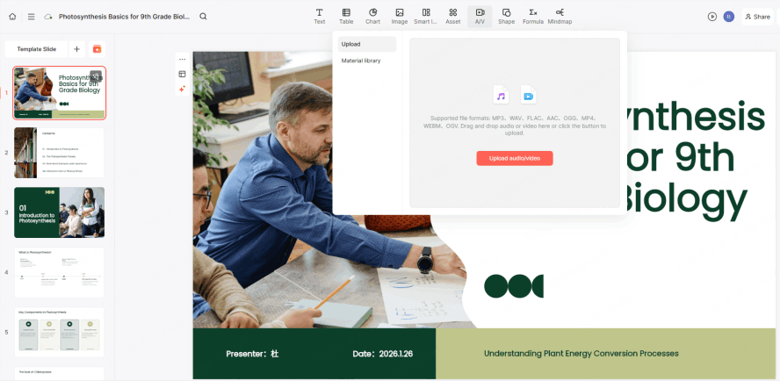Viewport: 780px width, 381px height.
Task: Open the Template Slide option
Action: coord(36,49)
